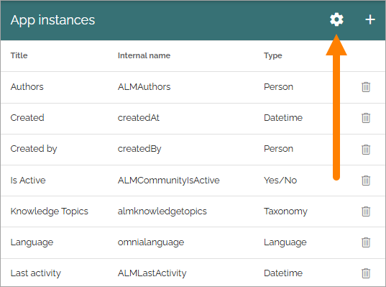The width and height of the screenshot is (386, 287).
Task: Select the ALMCommunityIsActive internal name
Action: (x=169, y=181)
